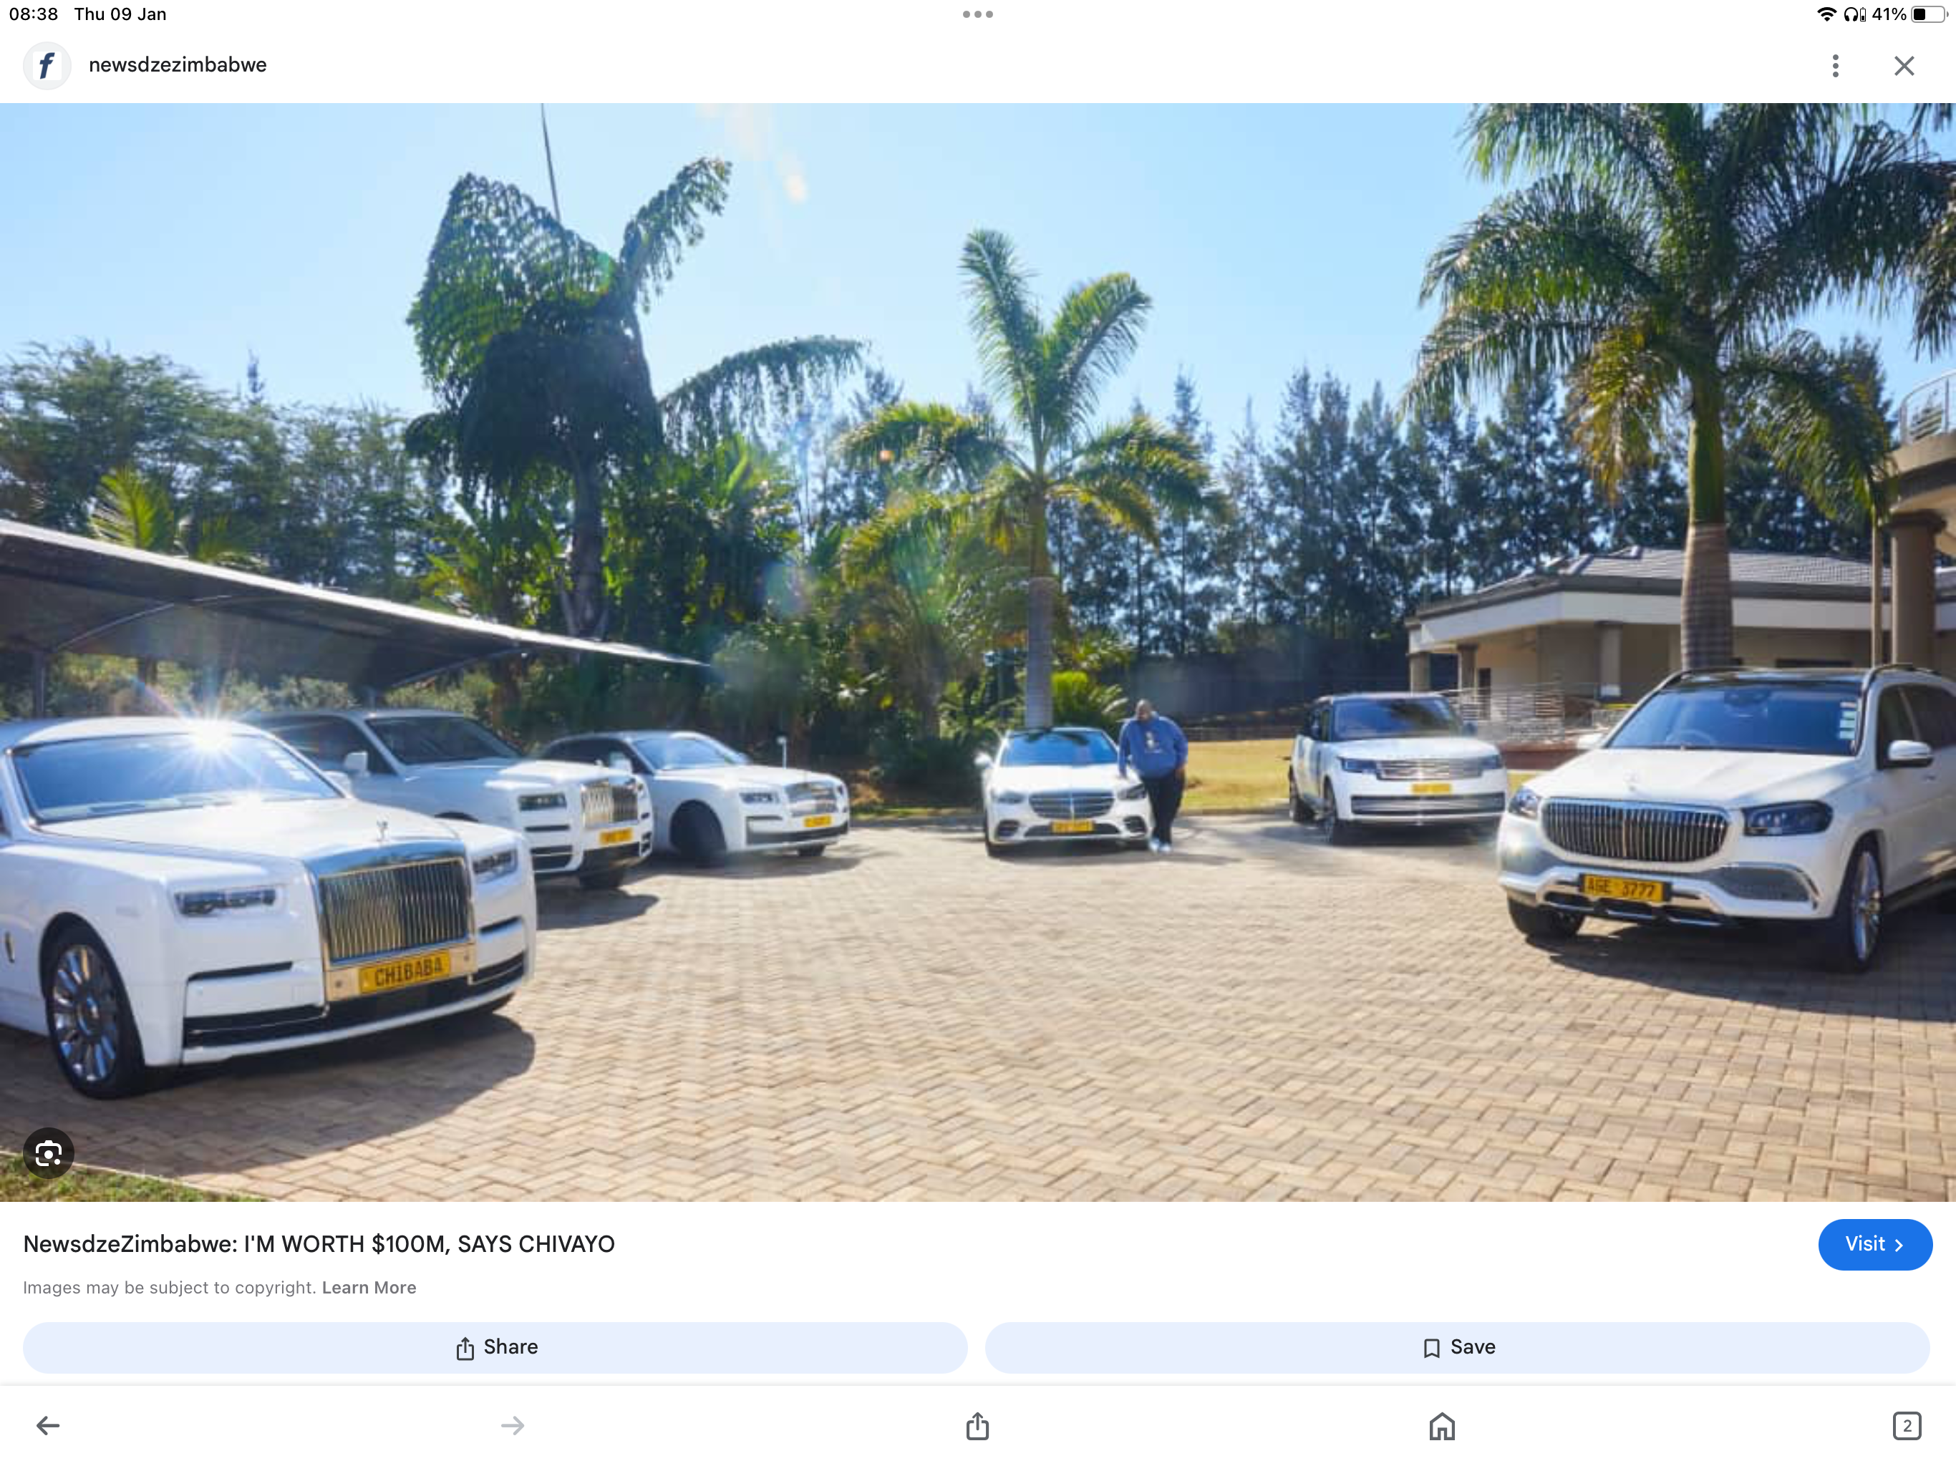The width and height of the screenshot is (1956, 1466).
Task: Click the blue Visit button
Action: point(1874,1244)
